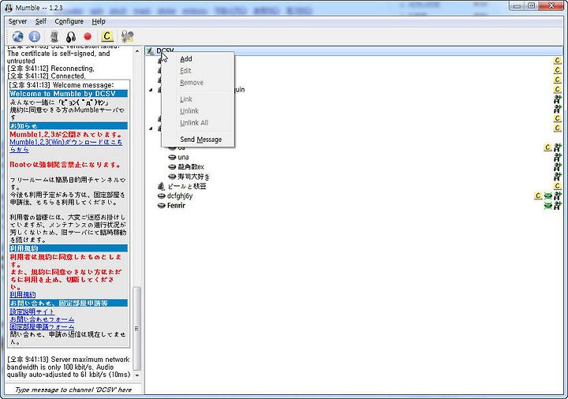568x399 pixels.
Task: Click the green muted icon on Fenrir's row
Action: 548,206
